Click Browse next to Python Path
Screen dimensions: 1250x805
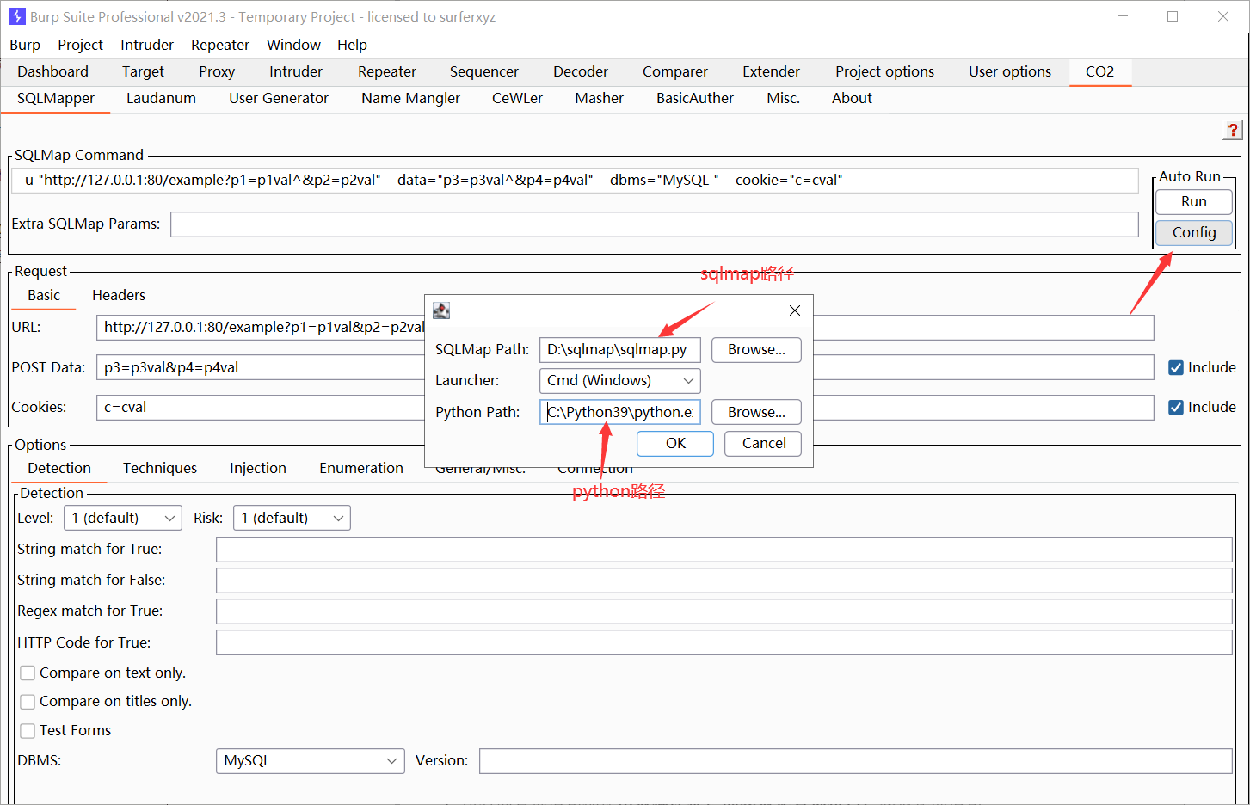756,412
